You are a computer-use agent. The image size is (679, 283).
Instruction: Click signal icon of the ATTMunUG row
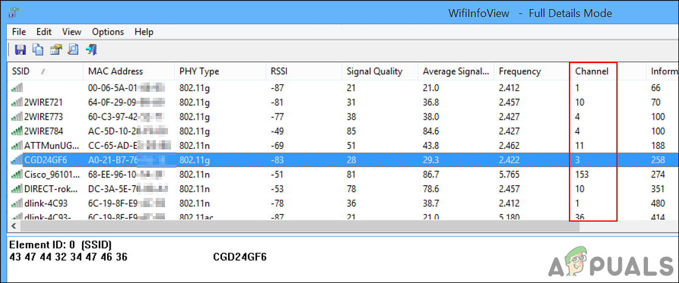17,146
